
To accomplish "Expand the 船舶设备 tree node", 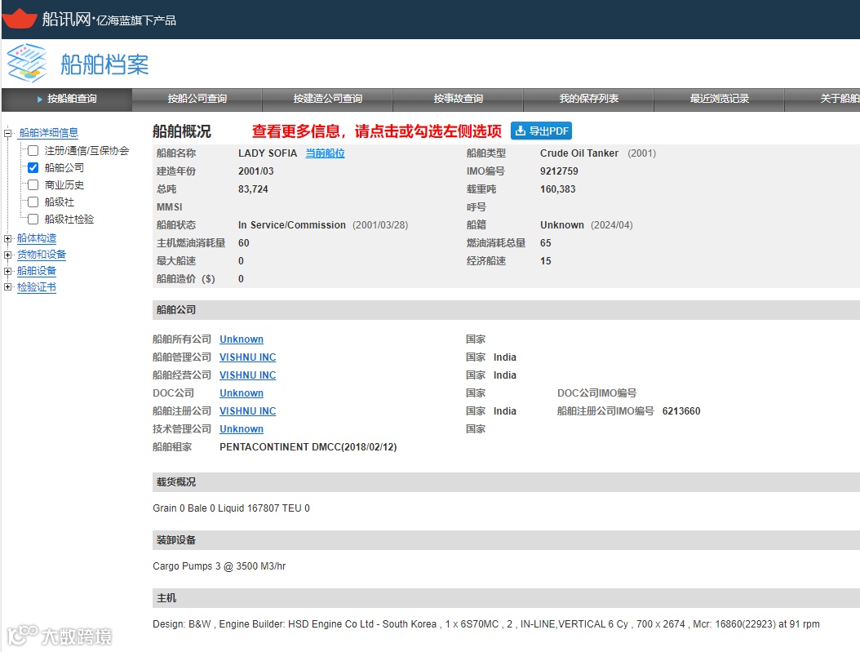I will coord(7,271).
